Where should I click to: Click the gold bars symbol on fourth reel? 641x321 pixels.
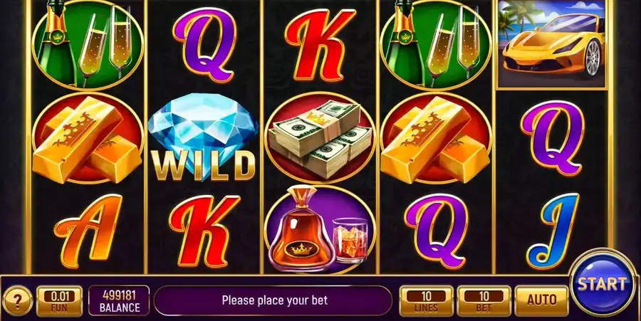click(436, 138)
